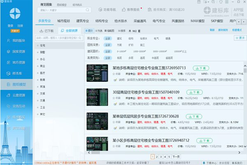
Task: Switch to 图文 view mode
Action: click(89, 31)
